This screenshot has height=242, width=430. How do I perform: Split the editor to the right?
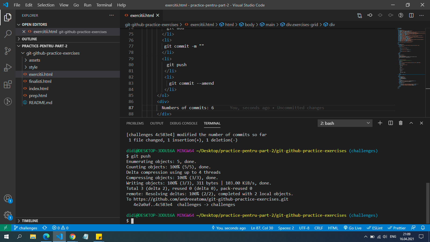411,15
